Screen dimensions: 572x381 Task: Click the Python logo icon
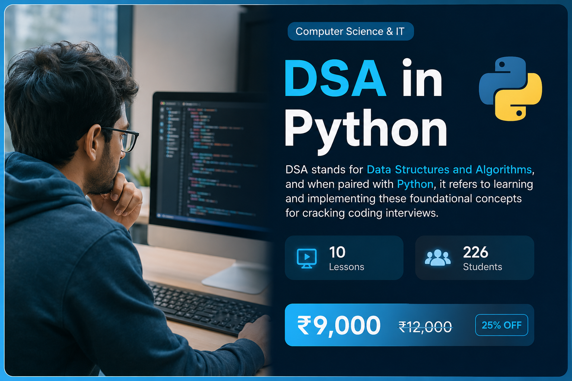click(511, 89)
